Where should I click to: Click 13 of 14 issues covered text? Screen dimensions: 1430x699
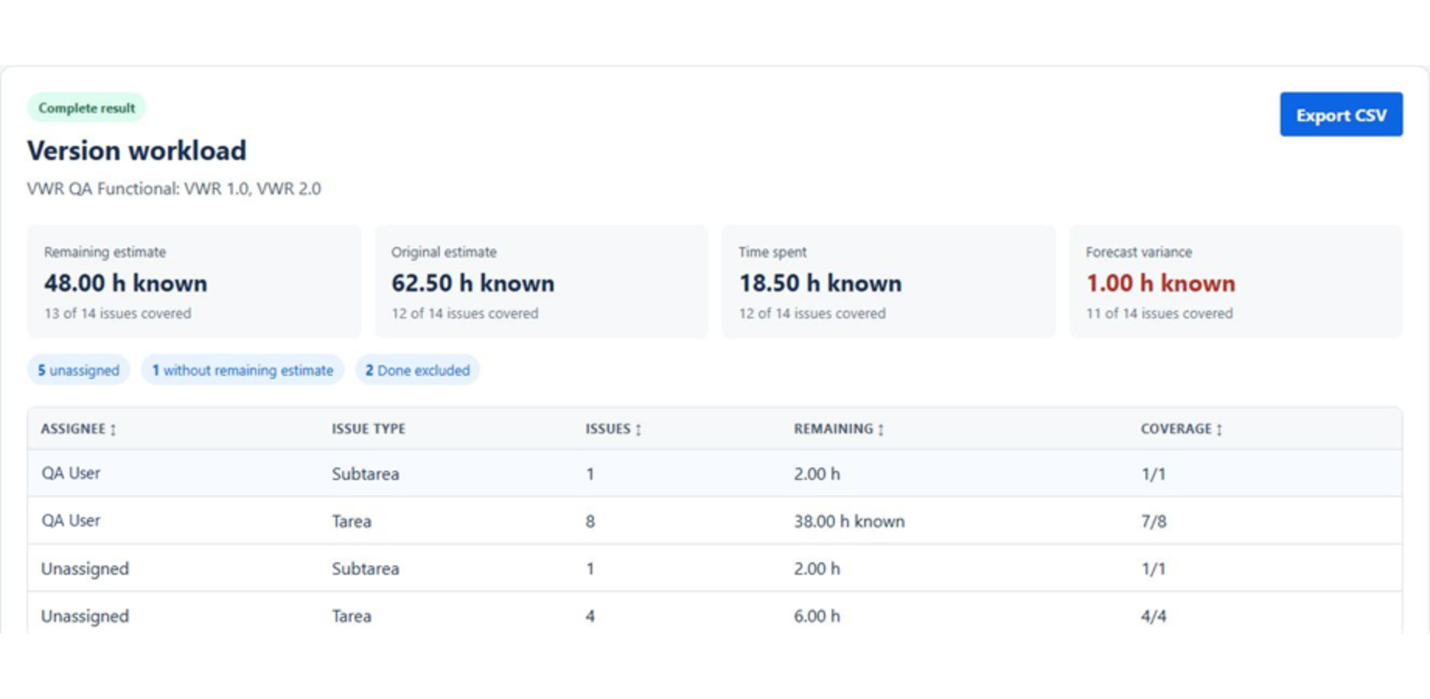(117, 314)
